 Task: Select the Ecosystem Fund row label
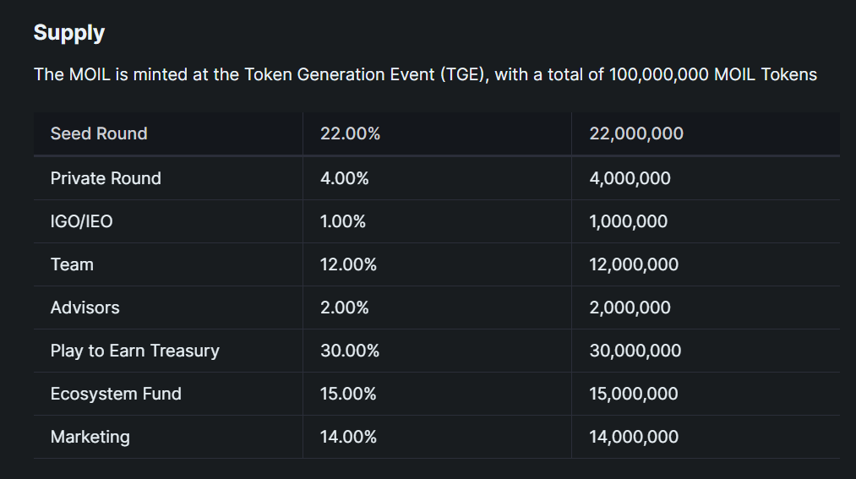(116, 394)
